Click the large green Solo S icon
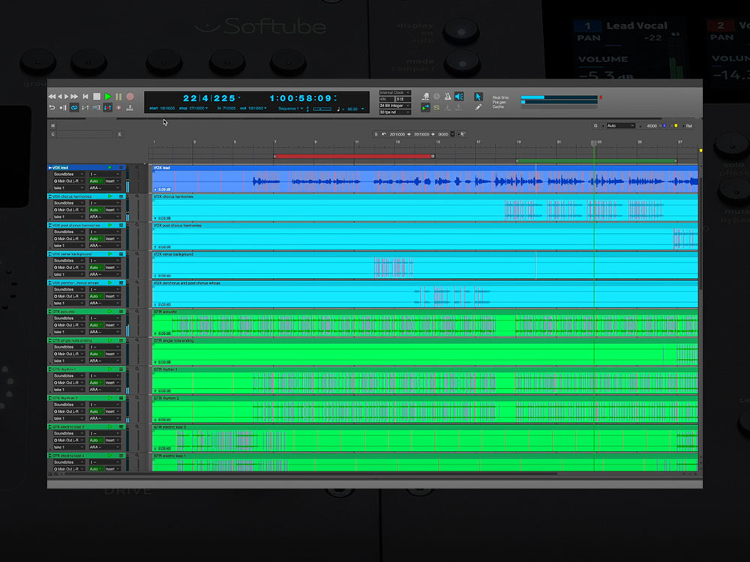 (436, 108)
